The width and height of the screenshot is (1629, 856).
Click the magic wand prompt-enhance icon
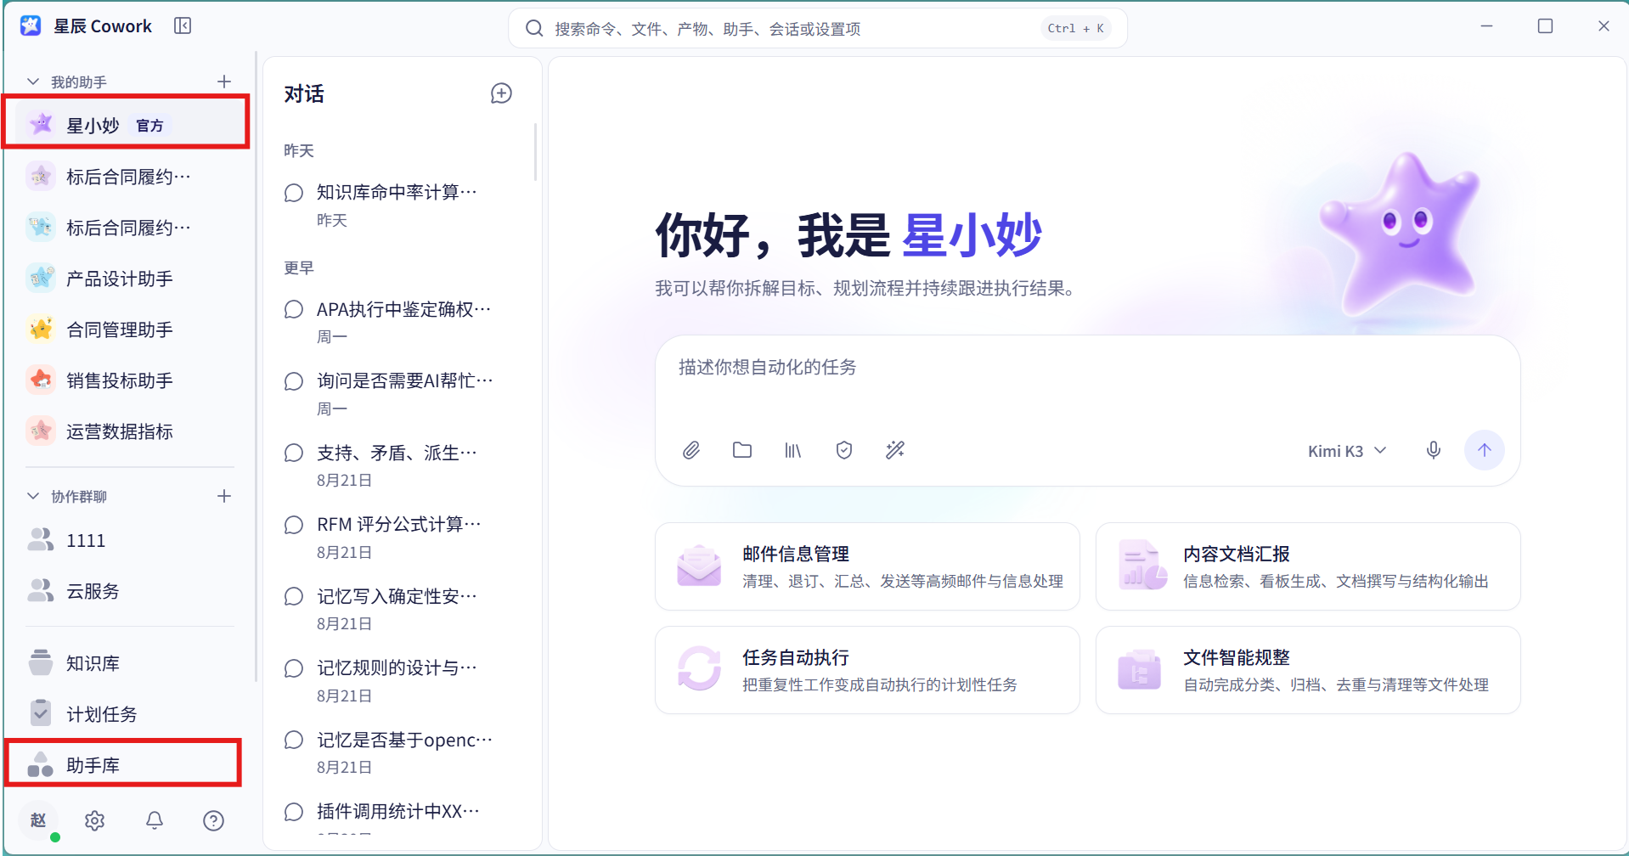[895, 450]
